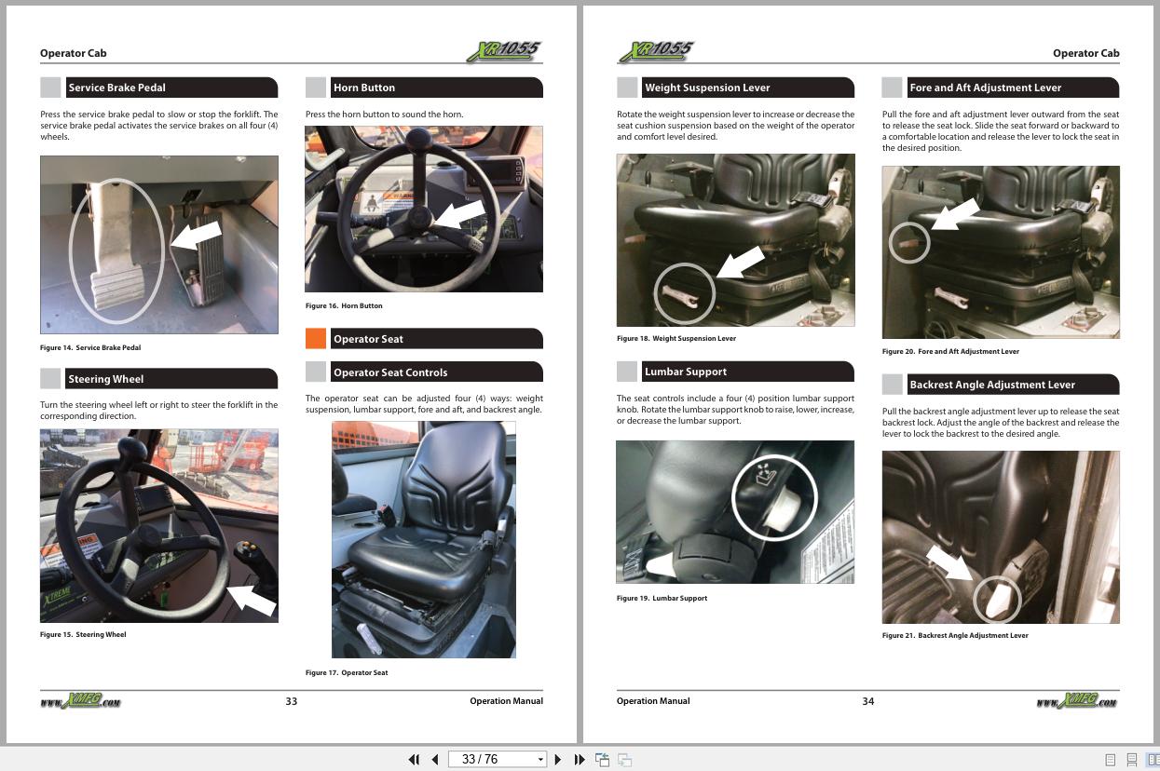Image resolution: width=1160 pixels, height=771 pixels.
Task: Click caption 'Figure 21. Backrest Angle Adjustment Lever'
Action: coord(955,635)
